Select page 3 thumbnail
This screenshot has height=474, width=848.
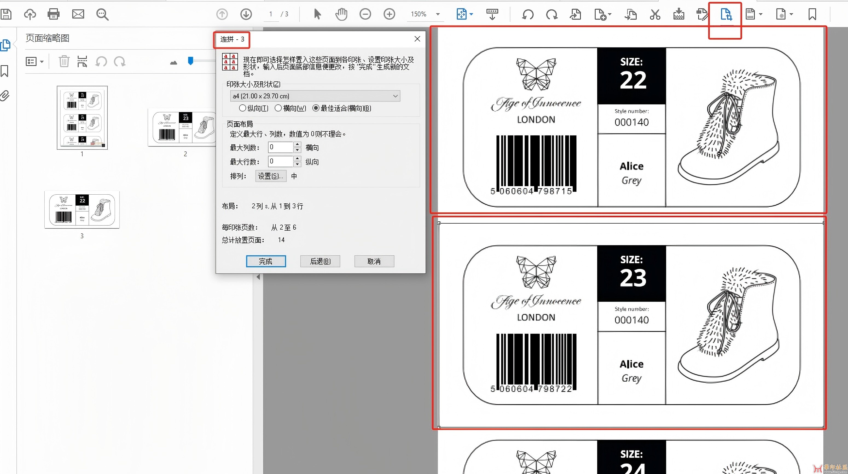[x=82, y=210]
